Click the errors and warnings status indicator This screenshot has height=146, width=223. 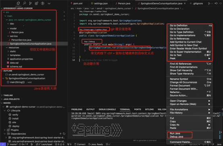(x=60, y=144)
